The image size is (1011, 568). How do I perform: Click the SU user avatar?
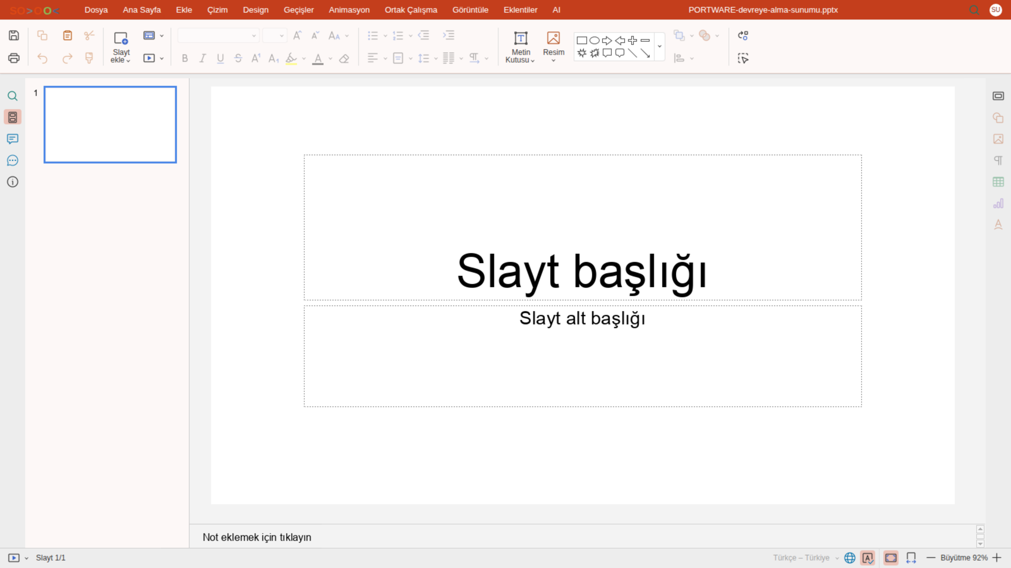995,10
